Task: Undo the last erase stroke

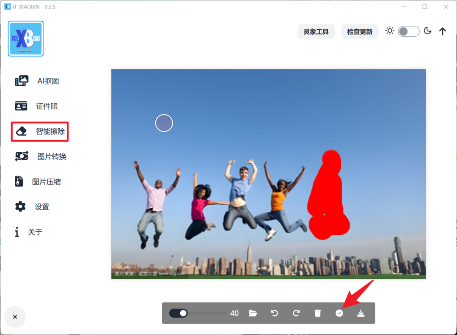Action: point(275,313)
